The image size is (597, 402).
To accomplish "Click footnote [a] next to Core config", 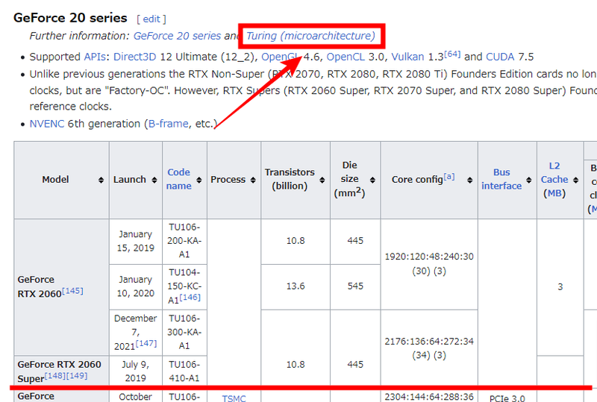I will (x=449, y=177).
